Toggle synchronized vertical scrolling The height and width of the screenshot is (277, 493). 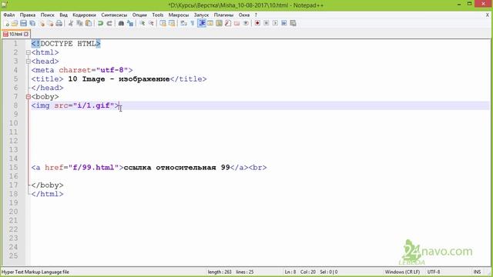pyautogui.click(x=163, y=23)
